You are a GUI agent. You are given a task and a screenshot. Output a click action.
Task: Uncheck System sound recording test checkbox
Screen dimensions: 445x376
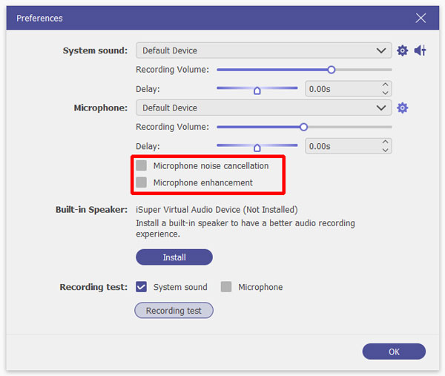[x=142, y=287]
